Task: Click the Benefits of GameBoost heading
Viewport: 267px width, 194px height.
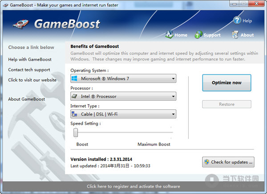Action: click(x=95, y=46)
